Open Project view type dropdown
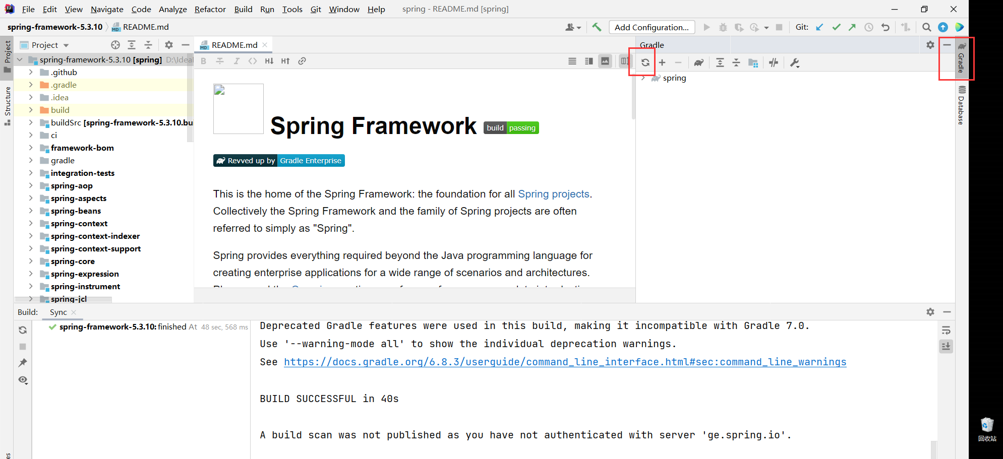Image resolution: width=1003 pixels, height=459 pixels. coord(66,45)
